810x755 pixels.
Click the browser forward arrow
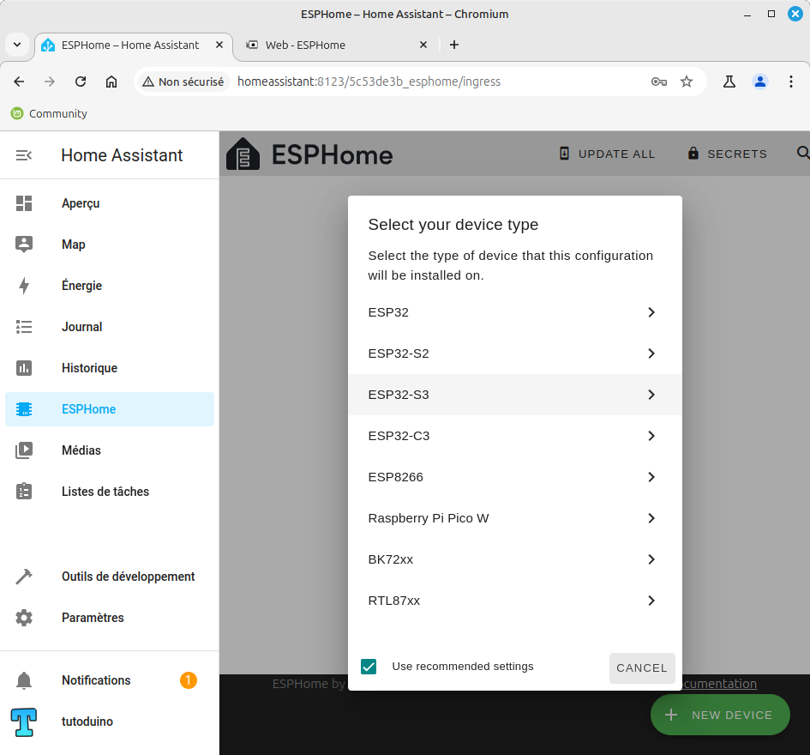click(50, 82)
